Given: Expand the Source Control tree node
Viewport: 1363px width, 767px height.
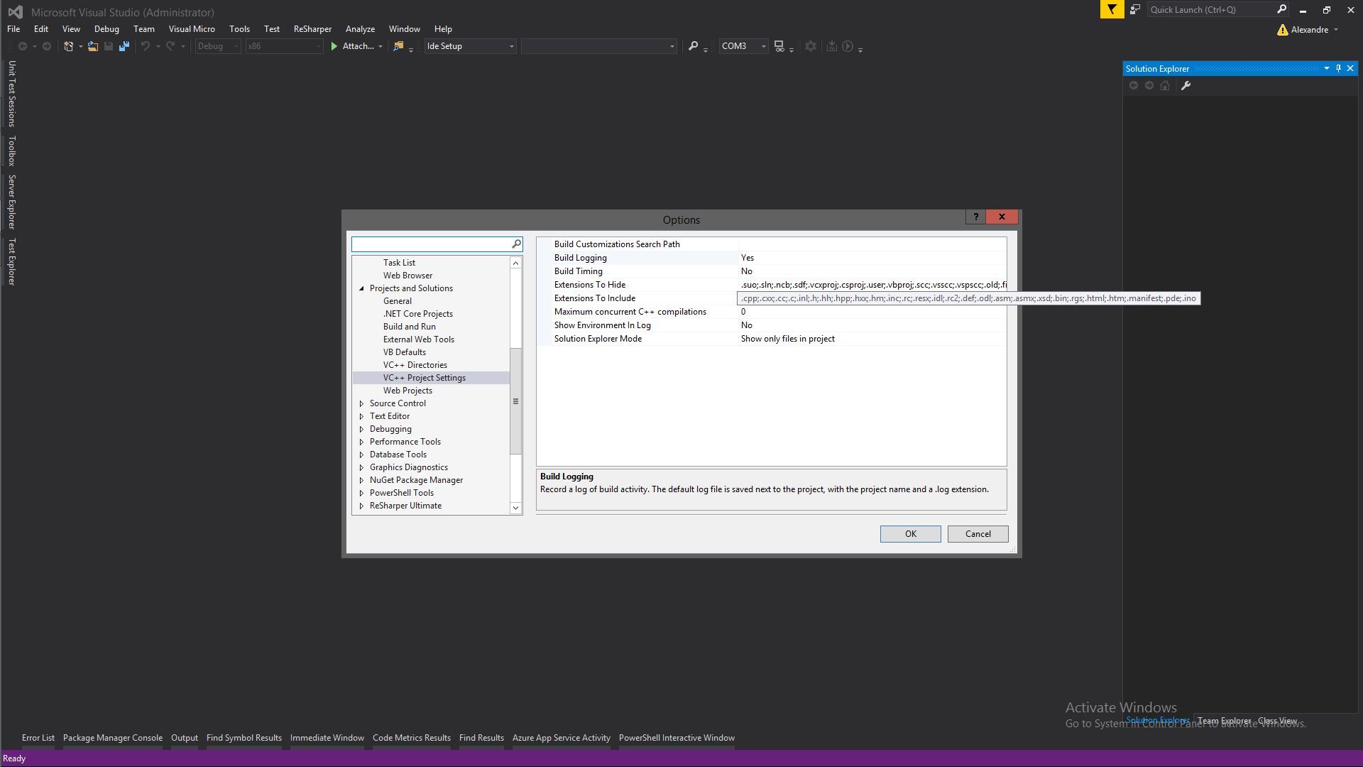Looking at the screenshot, I should click(361, 403).
